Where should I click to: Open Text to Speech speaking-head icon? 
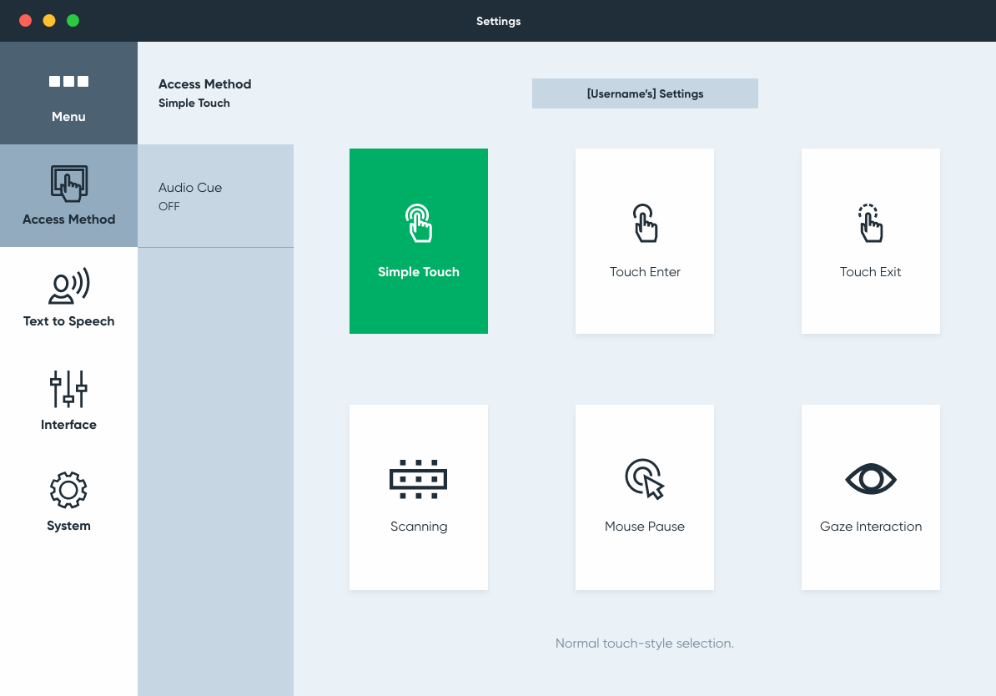point(68,286)
